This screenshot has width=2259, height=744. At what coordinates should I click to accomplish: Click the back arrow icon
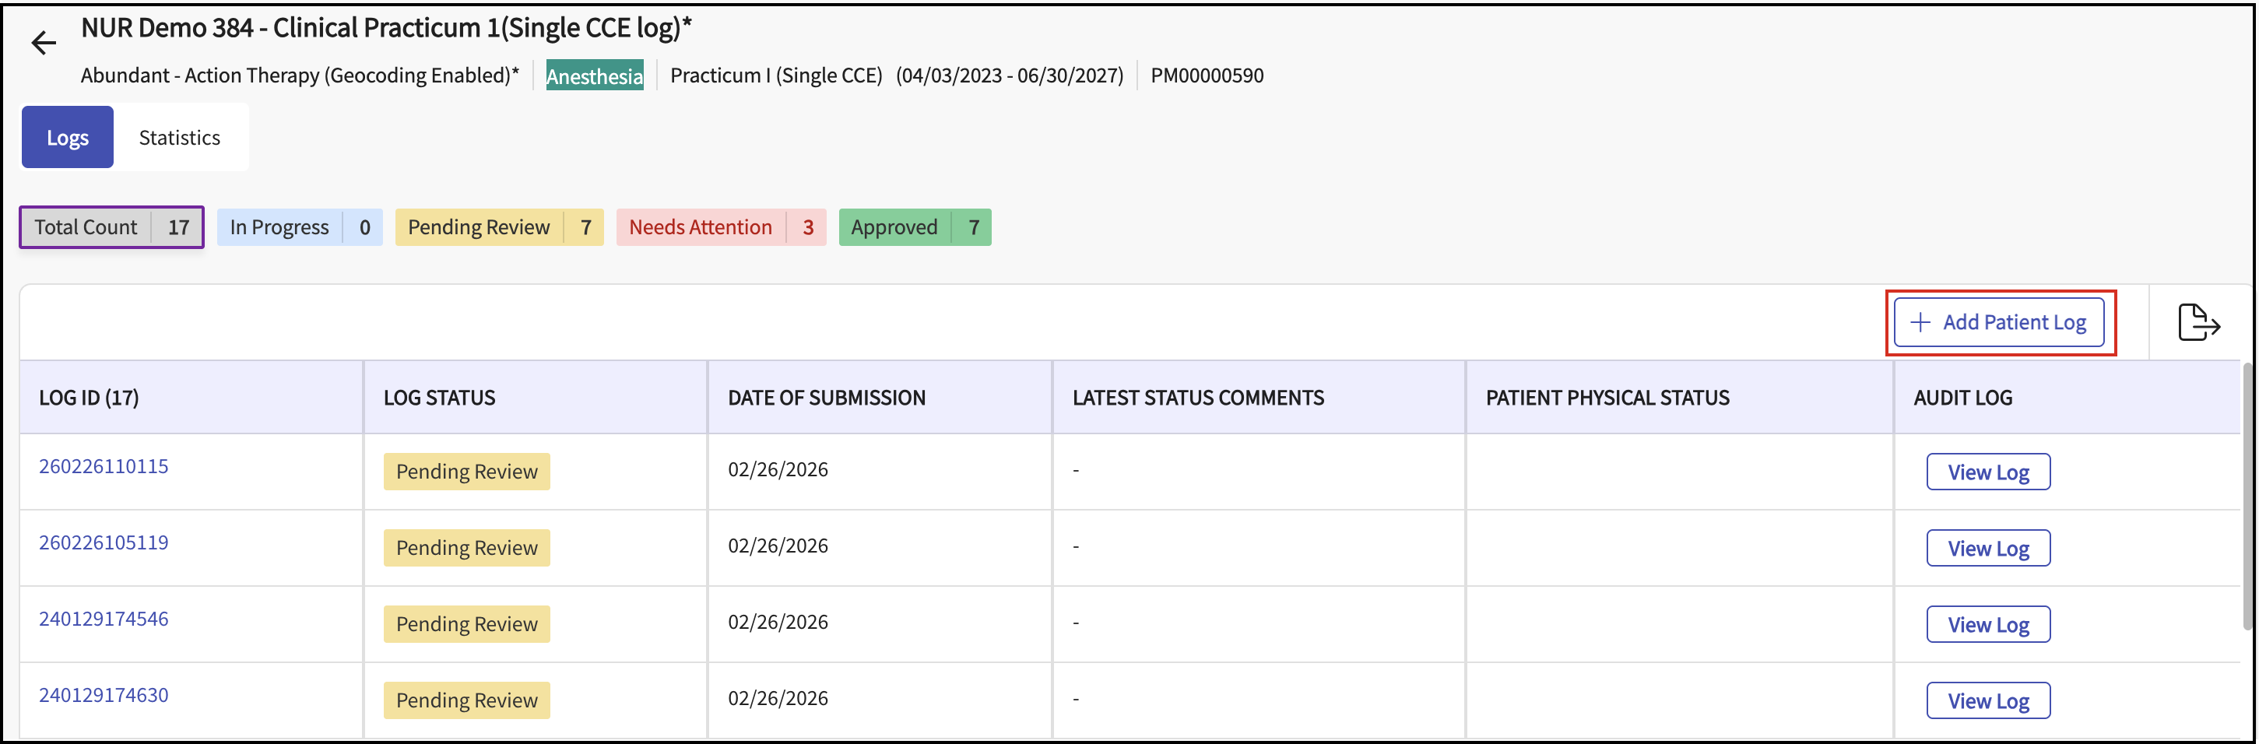[43, 43]
